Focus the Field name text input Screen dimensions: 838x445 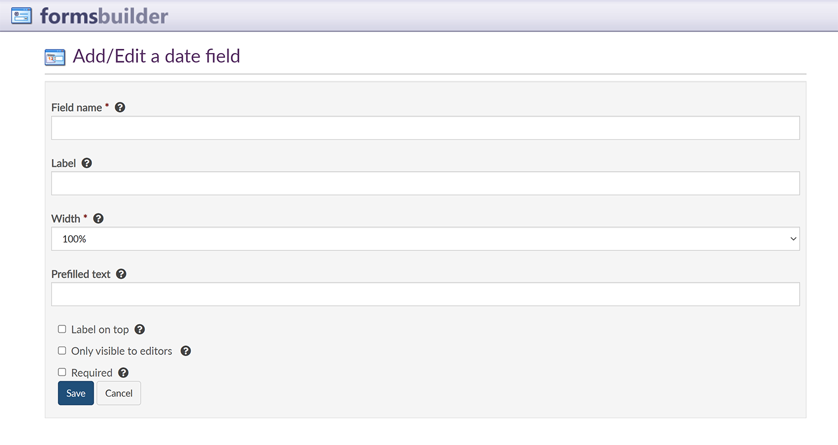click(x=425, y=128)
